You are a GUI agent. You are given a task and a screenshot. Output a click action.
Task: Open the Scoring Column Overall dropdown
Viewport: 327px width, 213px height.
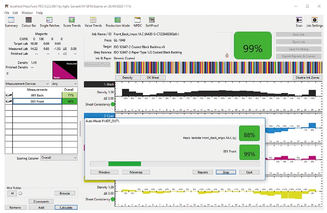59,158
